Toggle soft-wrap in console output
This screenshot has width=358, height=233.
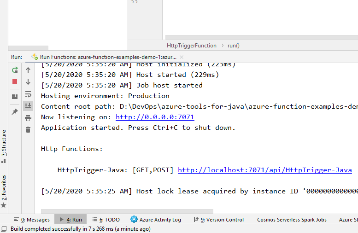pos(28,94)
